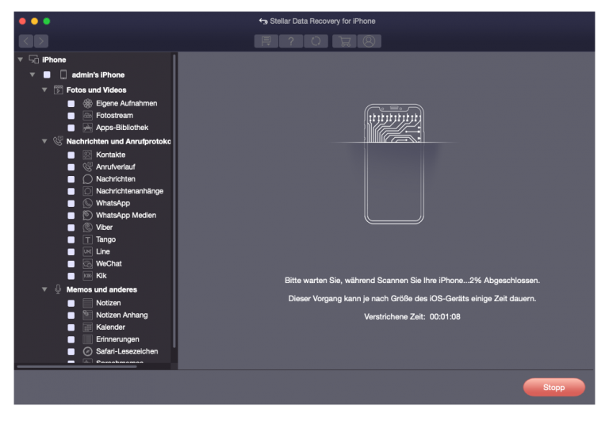The height and width of the screenshot is (421, 609).
Task: Click the window's green zoom button
Action: pos(47,21)
